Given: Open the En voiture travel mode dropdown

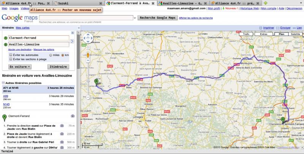Looking at the screenshot, I should pos(20,67).
